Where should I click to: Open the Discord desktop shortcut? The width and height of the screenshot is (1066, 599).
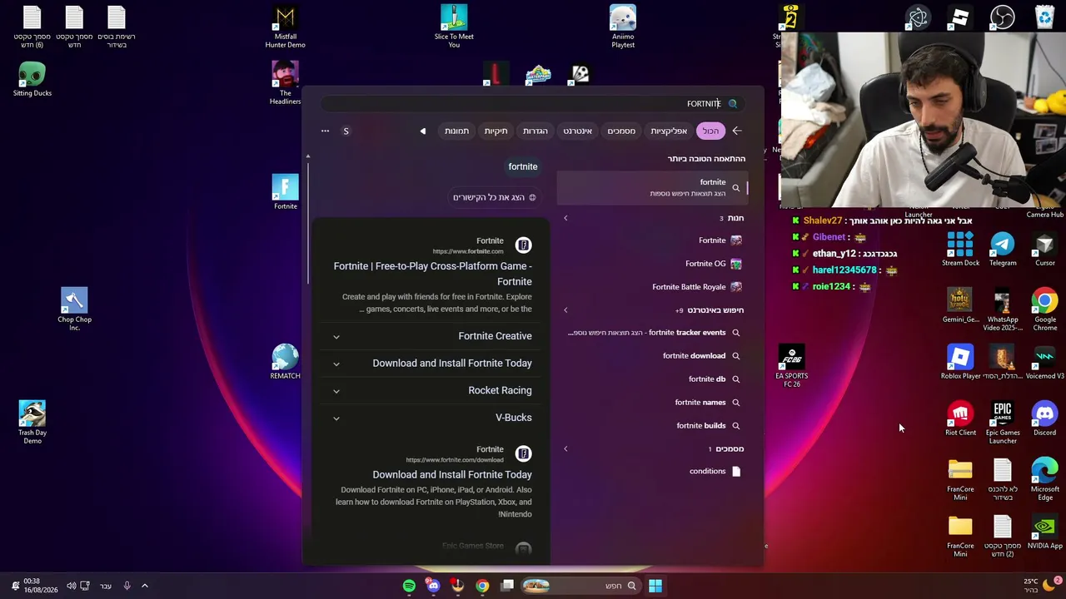pyautogui.click(x=1044, y=419)
